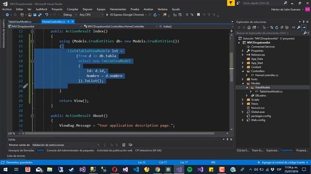Pin the Salida output panel
The image size is (311, 174).
227,139
